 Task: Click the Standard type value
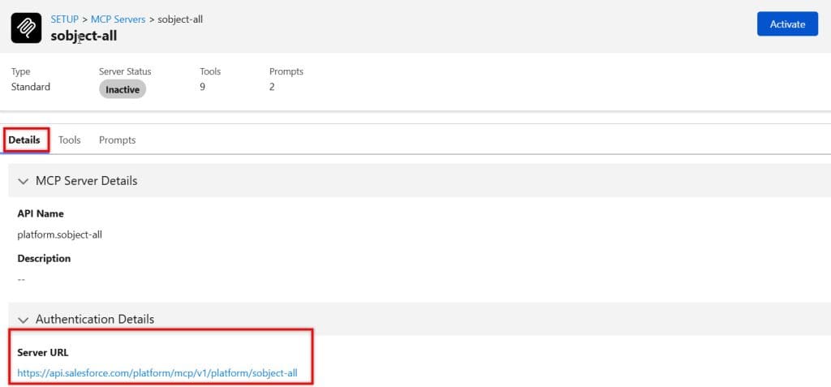click(31, 87)
